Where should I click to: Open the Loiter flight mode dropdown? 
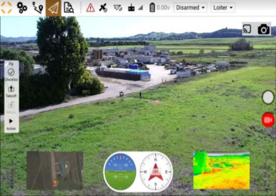[x=223, y=8]
